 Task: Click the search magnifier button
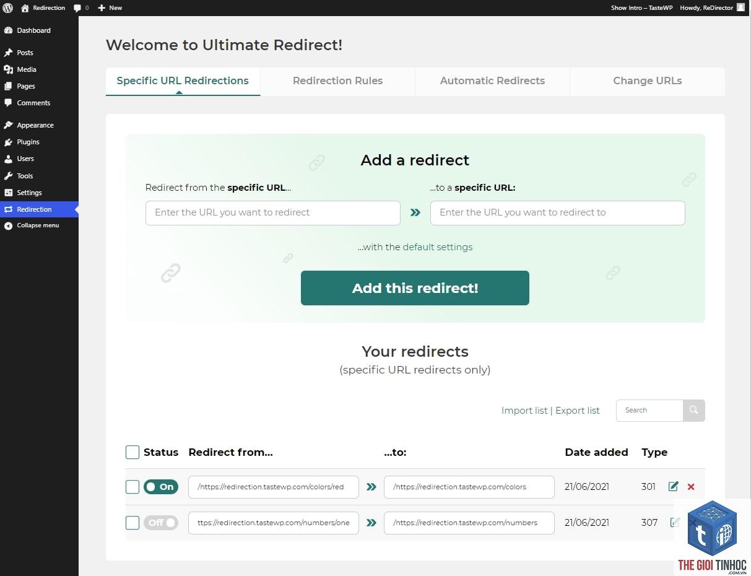click(694, 411)
